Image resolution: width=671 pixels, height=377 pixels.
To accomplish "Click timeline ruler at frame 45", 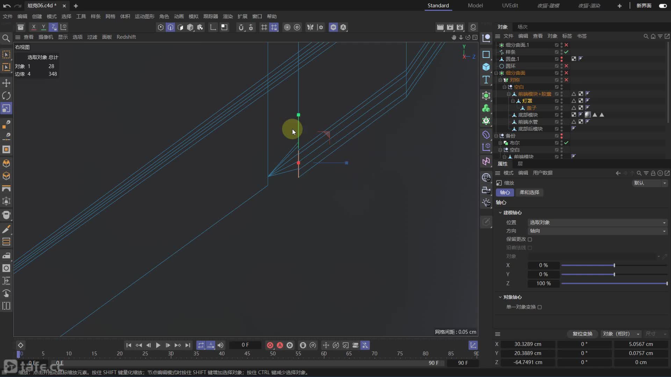I will 247,354.
